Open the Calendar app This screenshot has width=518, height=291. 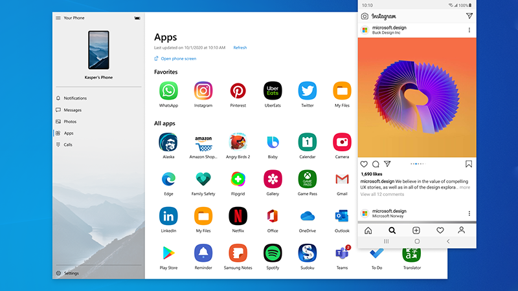pyautogui.click(x=307, y=142)
